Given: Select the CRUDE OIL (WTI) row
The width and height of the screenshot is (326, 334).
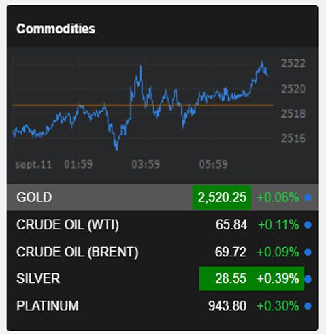Looking at the screenshot, I should [163, 224].
